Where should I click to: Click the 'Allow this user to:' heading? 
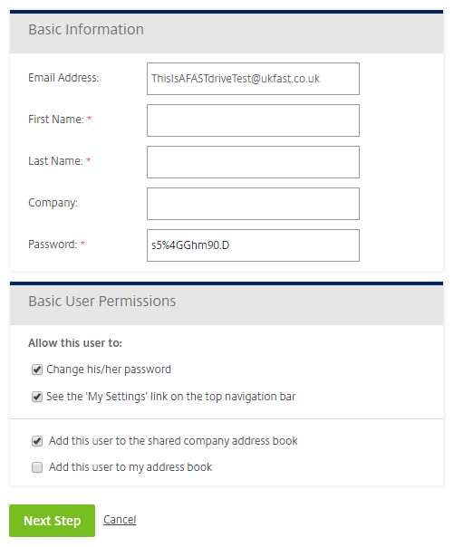75,343
